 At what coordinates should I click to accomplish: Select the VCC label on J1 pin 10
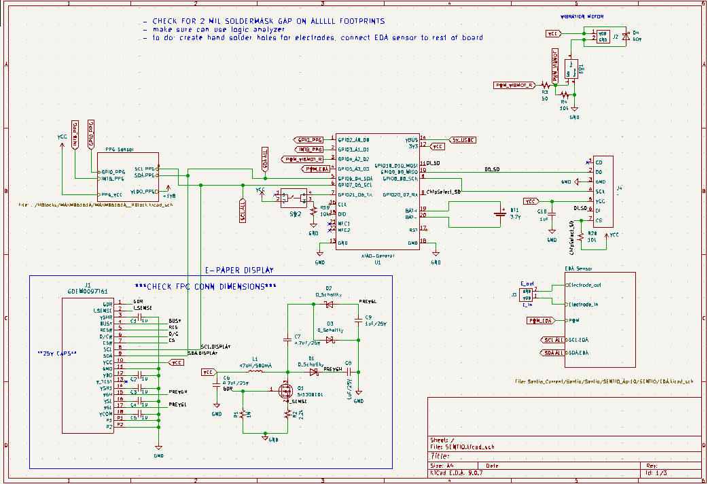tap(176, 362)
